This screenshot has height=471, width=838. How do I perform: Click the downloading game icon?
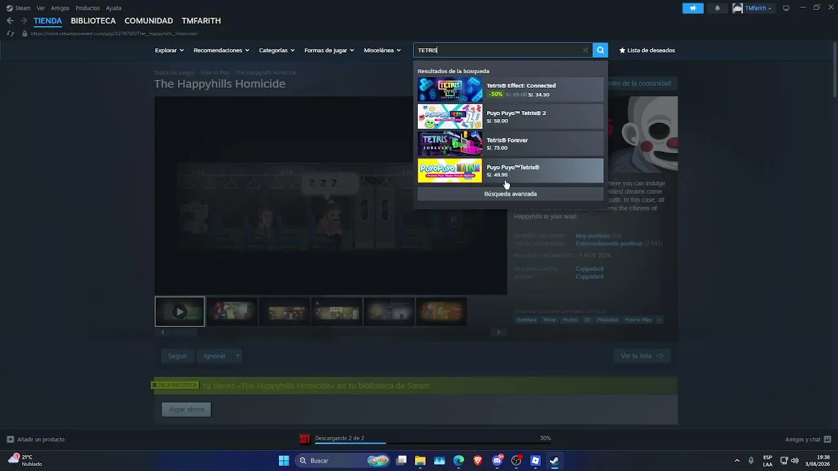click(304, 439)
